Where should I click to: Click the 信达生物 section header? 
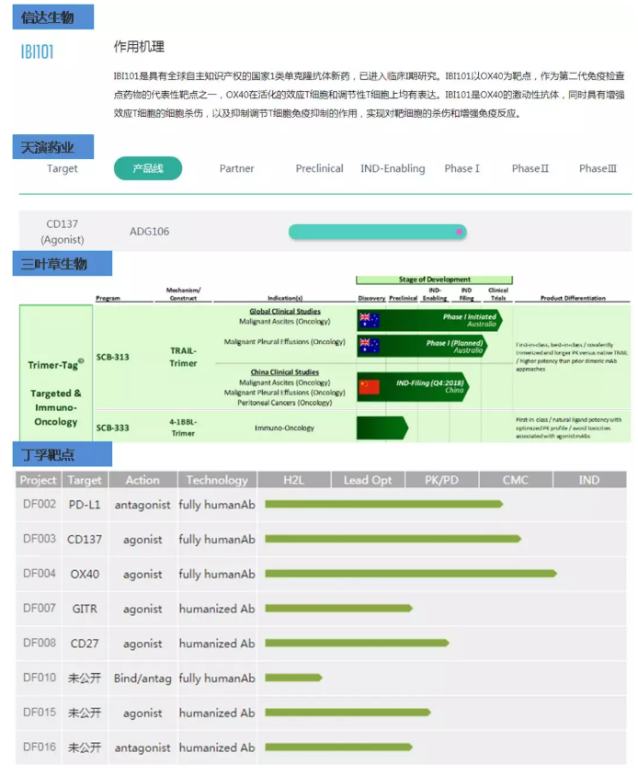48,17
